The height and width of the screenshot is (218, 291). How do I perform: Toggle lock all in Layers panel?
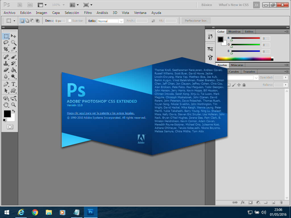click(x=244, y=85)
